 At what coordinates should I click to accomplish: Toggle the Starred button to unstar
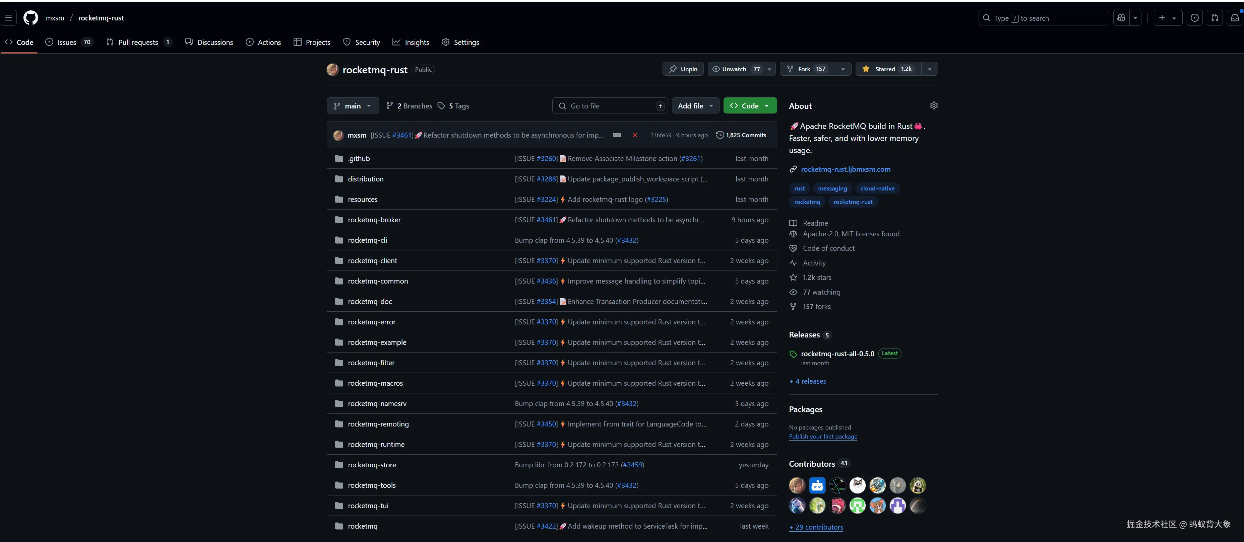pyautogui.click(x=888, y=69)
